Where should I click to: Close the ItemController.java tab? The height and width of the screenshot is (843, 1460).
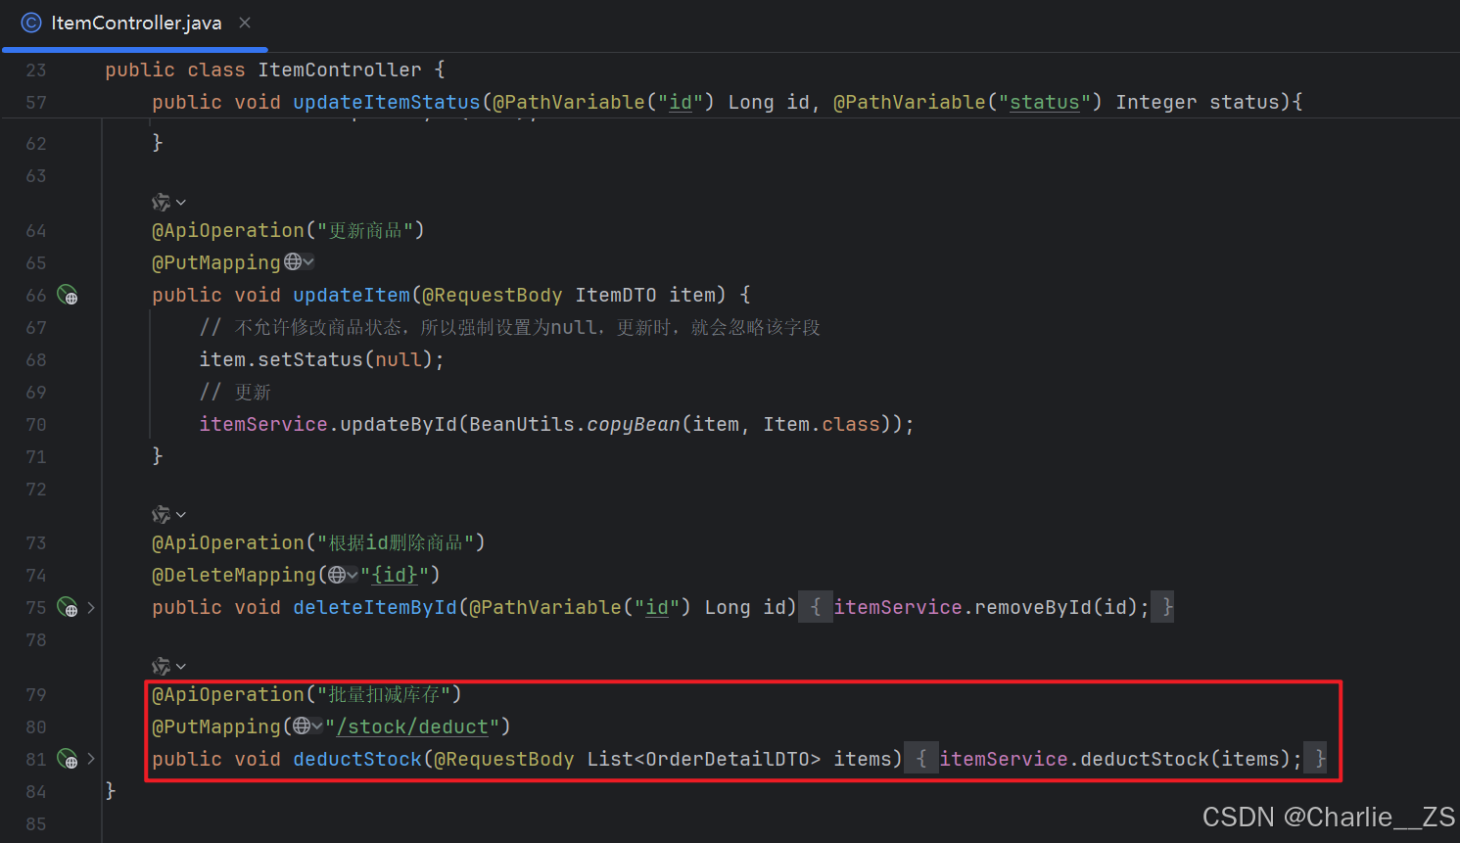point(245,23)
